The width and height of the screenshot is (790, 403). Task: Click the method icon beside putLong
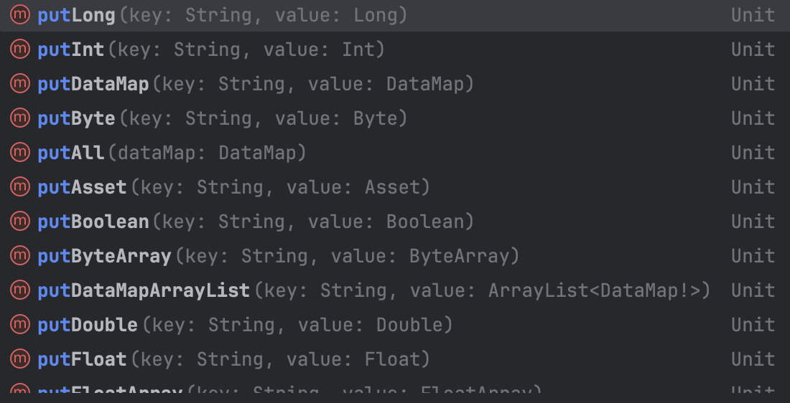coord(20,14)
